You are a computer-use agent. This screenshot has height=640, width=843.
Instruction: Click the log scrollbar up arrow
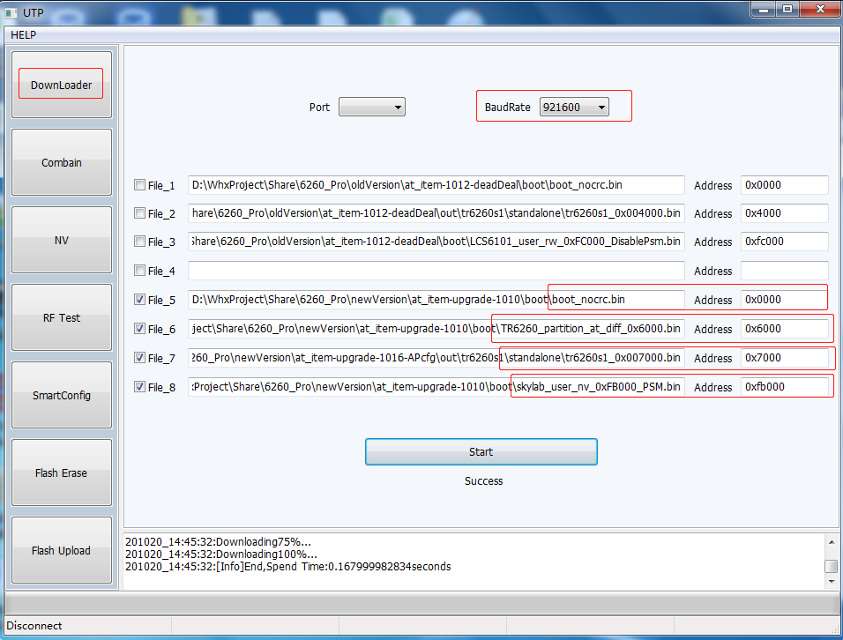point(832,542)
